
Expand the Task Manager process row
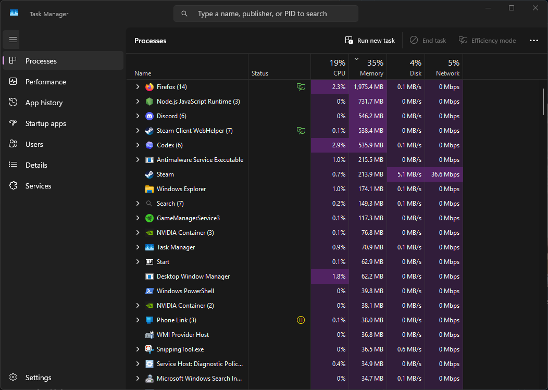click(138, 247)
